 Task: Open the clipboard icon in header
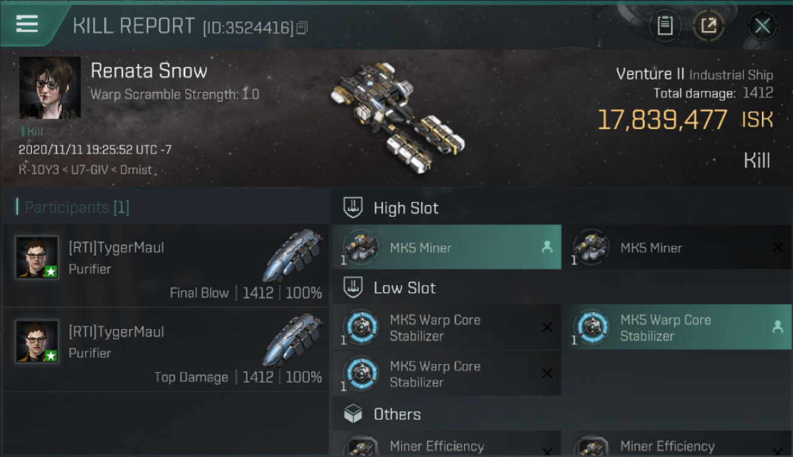click(x=665, y=26)
